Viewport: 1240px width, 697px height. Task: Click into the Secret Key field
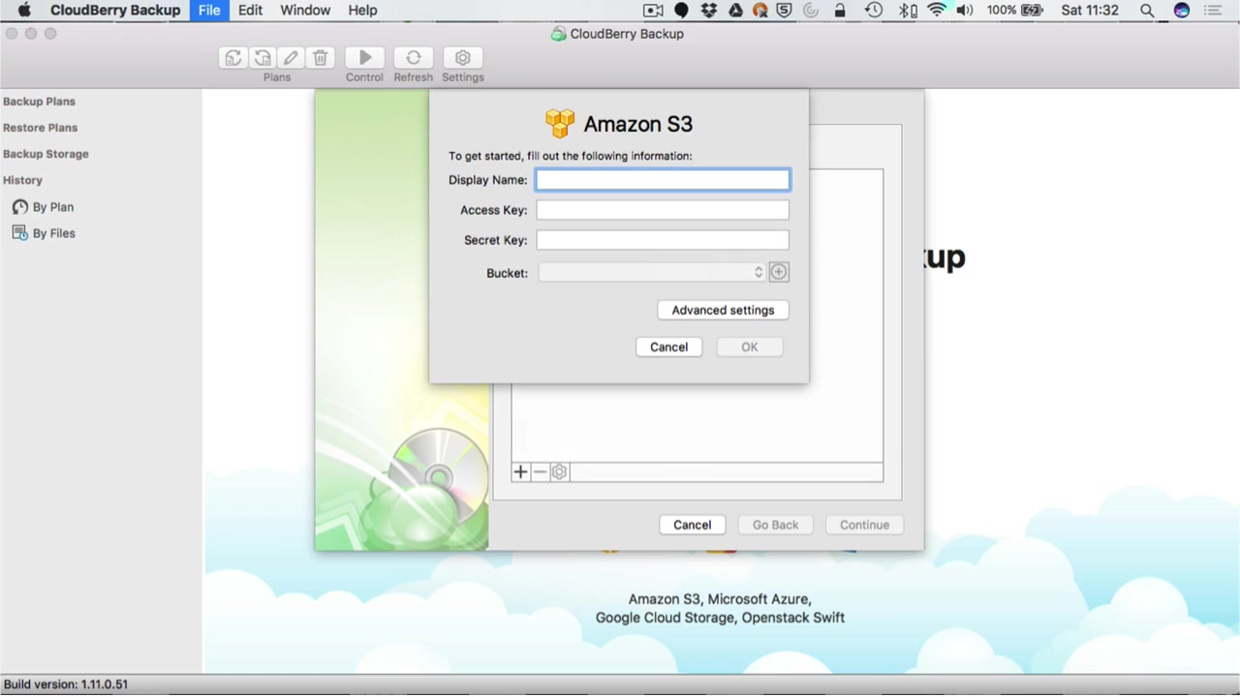663,240
